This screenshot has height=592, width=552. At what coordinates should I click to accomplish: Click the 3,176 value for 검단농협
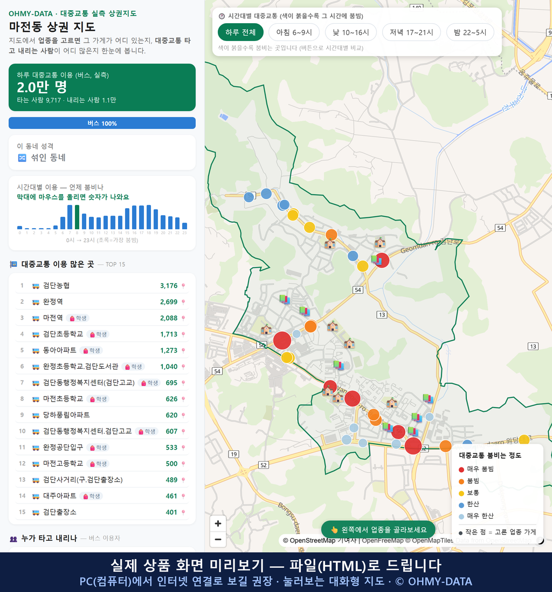pyautogui.click(x=169, y=286)
